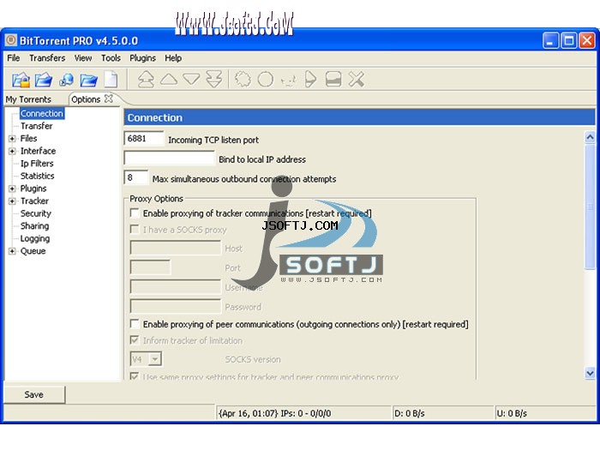Select Statistics in the options tree
Viewport: 600px width, 450px height.
pos(37,176)
